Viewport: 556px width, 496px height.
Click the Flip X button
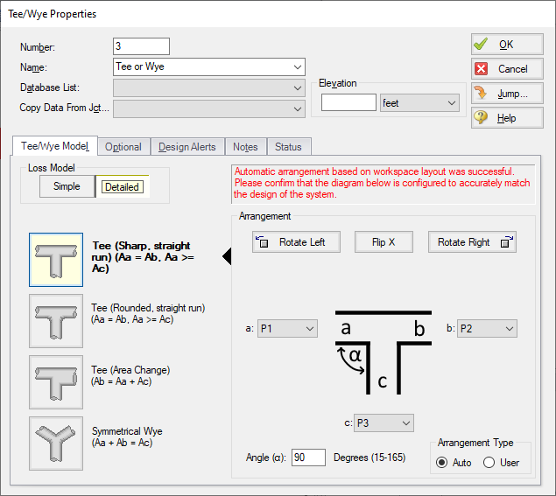coord(384,242)
